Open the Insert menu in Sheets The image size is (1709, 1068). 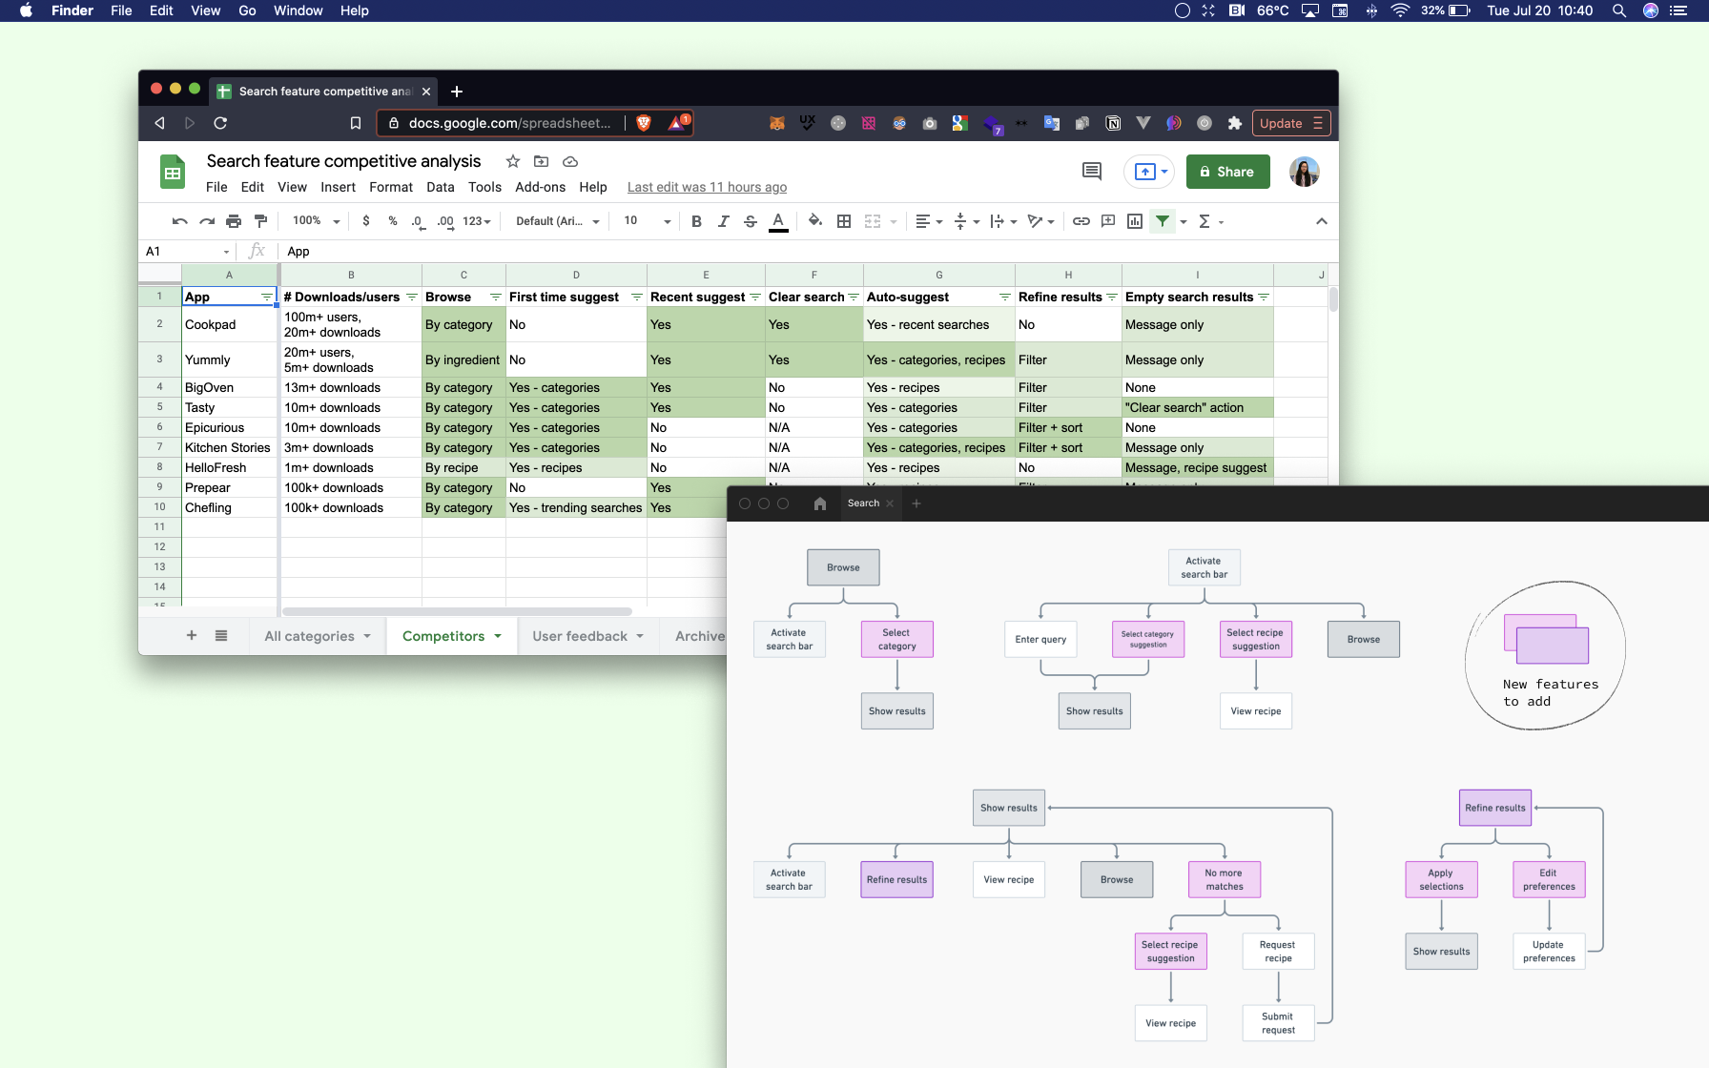tap(338, 187)
